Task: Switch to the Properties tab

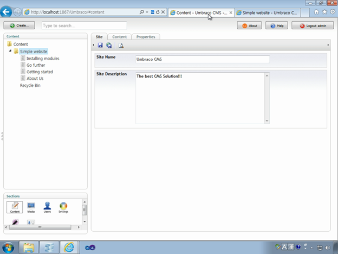Action: tap(146, 37)
